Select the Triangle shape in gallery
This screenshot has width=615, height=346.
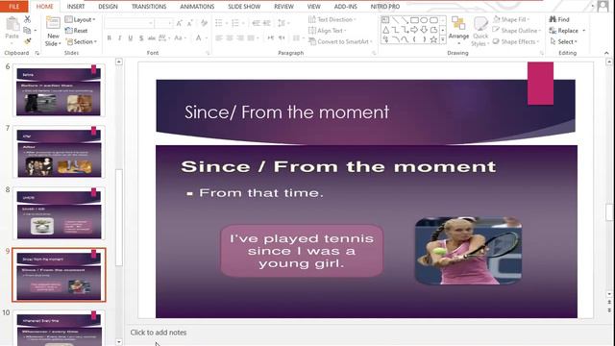(385, 30)
